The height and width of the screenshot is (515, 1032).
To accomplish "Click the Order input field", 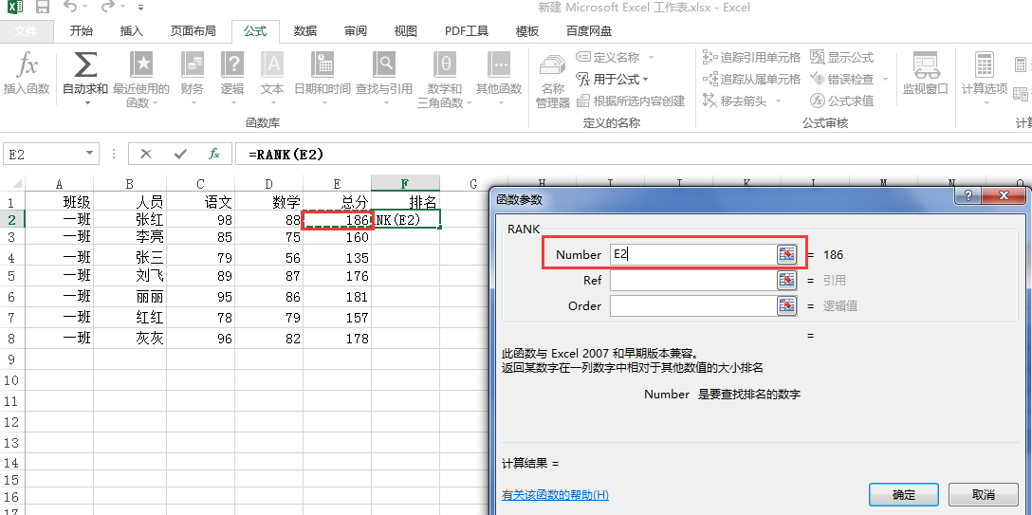I will tap(693, 305).
